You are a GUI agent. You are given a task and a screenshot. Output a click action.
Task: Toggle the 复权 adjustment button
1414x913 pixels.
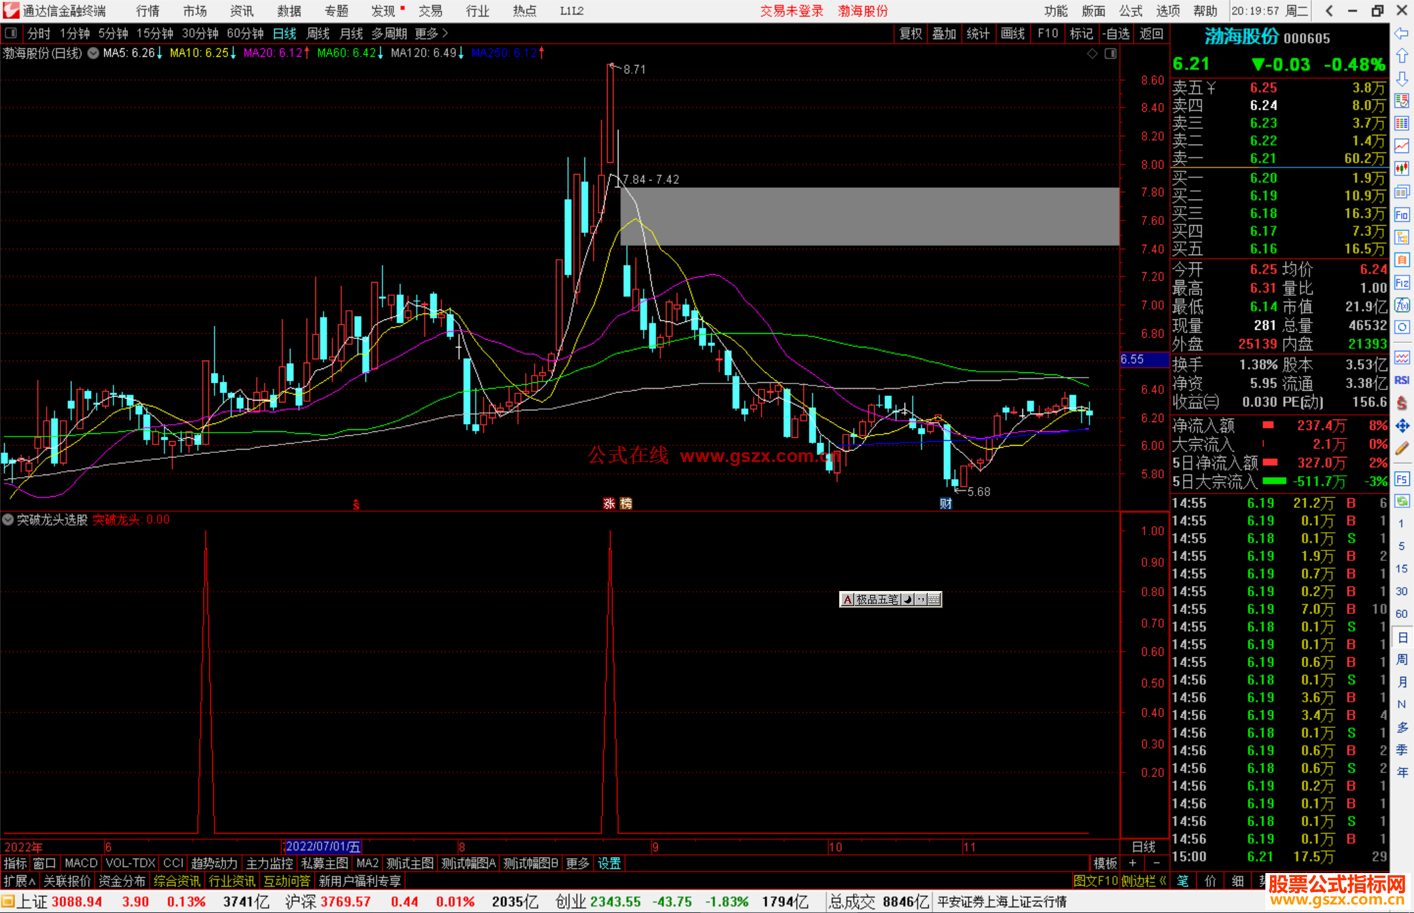pos(911,33)
